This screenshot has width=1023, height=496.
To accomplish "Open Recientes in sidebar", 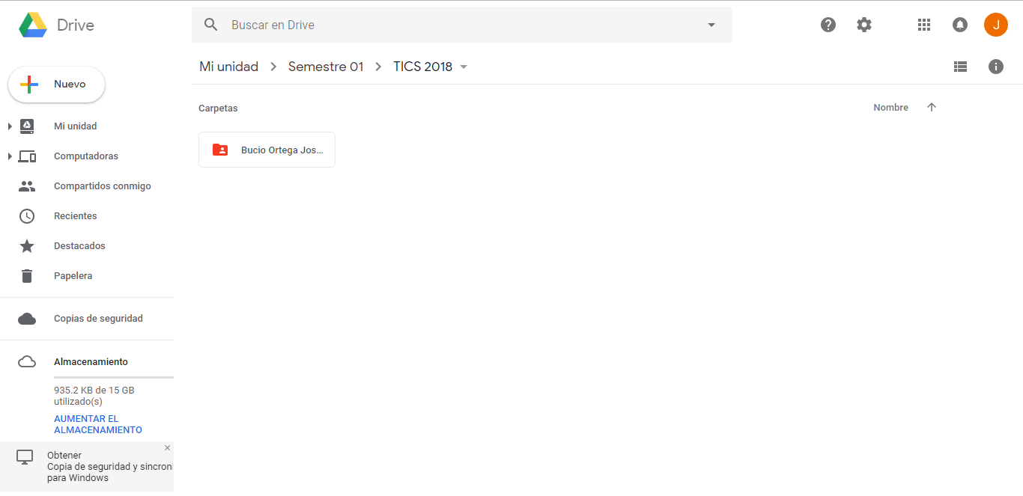I will coord(76,216).
